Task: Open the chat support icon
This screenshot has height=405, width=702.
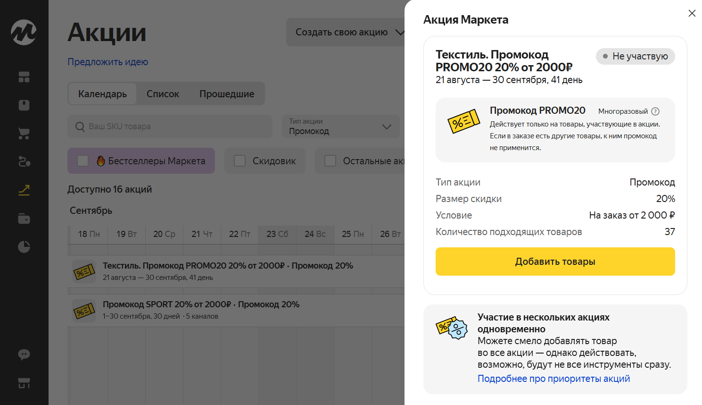Action: [24, 354]
